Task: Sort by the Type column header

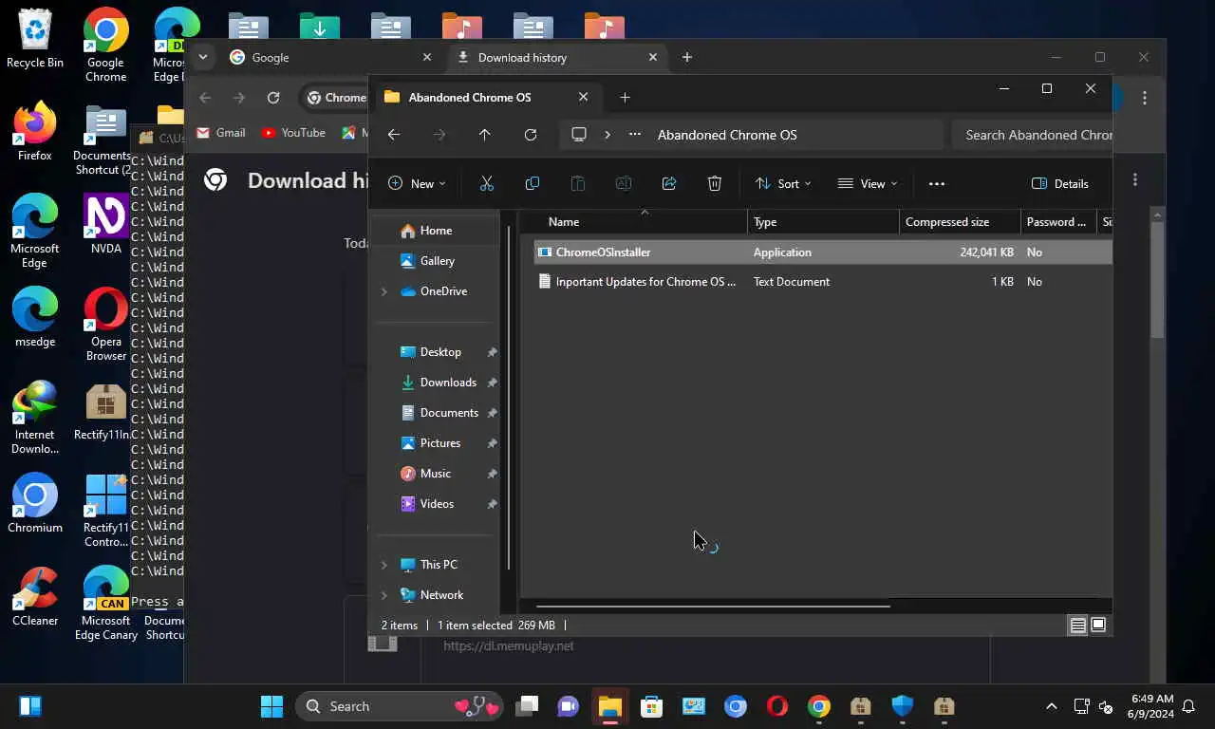Action: tap(823, 222)
